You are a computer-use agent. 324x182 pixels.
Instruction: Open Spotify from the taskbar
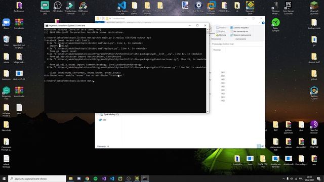tap(96, 178)
